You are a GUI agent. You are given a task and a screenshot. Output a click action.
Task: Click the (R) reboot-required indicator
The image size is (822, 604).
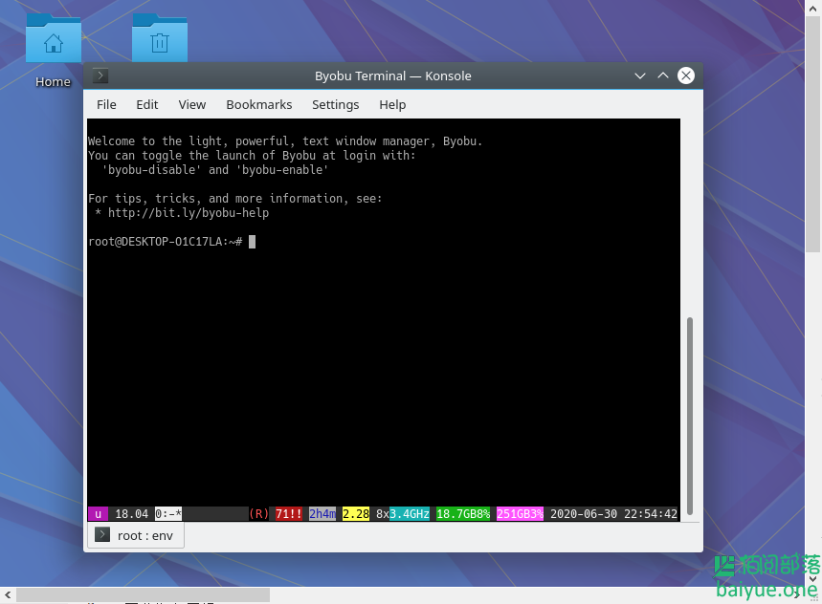click(259, 514)
